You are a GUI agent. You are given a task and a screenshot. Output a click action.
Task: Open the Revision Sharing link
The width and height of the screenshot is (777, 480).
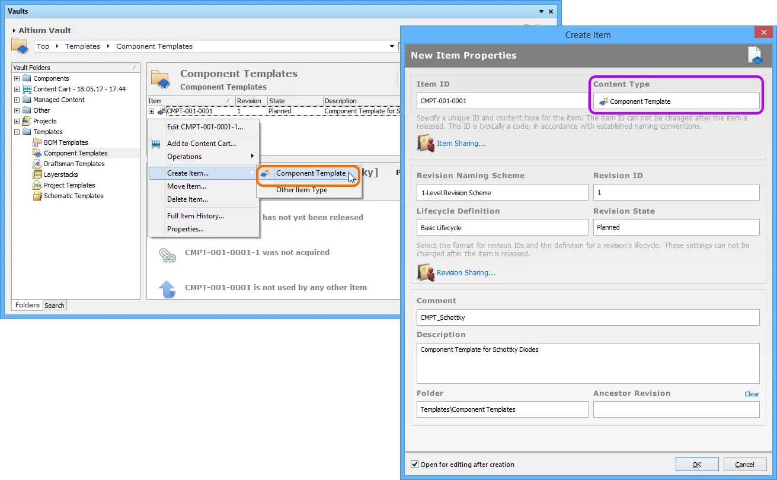(466, 273)
